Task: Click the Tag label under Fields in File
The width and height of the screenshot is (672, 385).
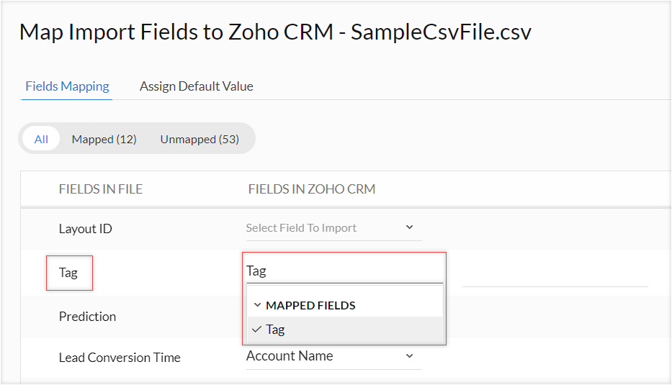Action: (x=68, y=273)
